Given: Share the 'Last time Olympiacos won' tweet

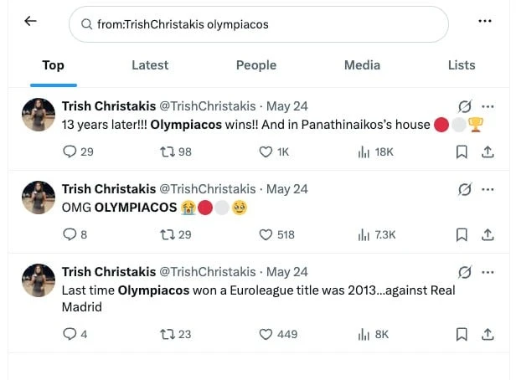Looking at the screenshot, I should (488, 334).
